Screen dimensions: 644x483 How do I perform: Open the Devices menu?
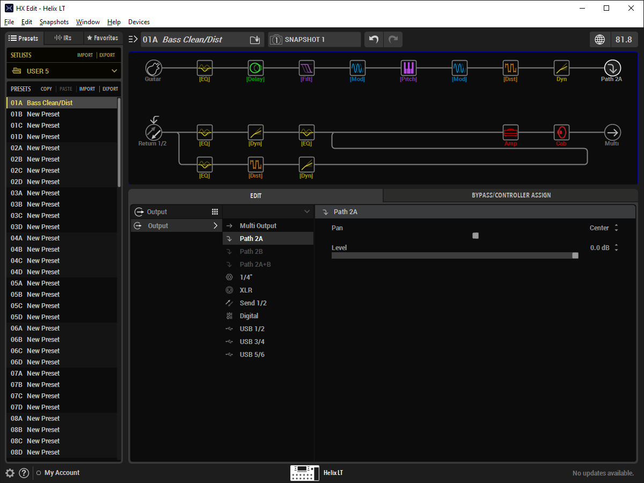pos(139,22)
